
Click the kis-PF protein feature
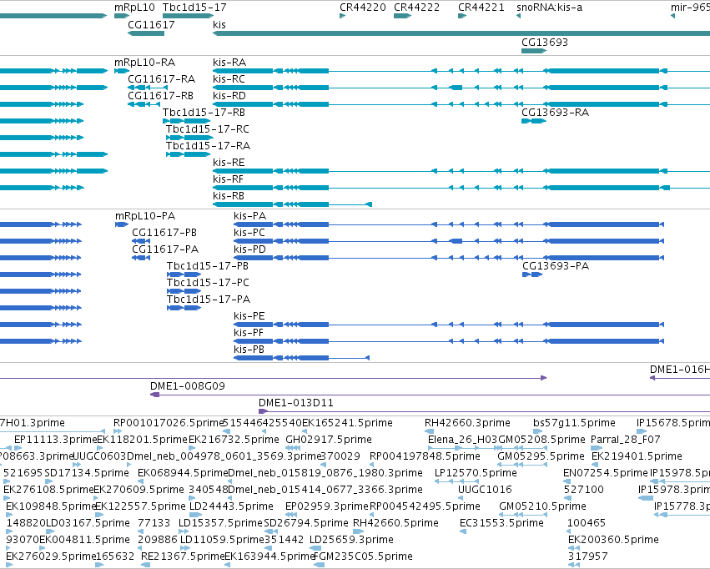coord(449,341)
